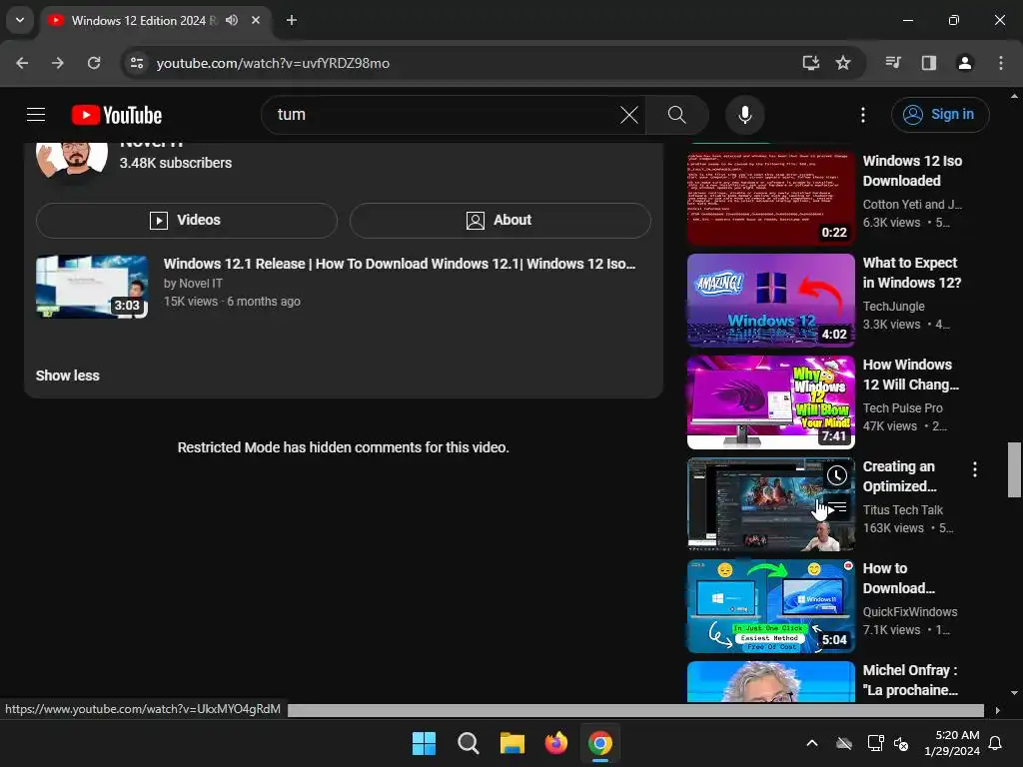Open the Windows 12.1 Release video thumbnail
Image resolution: width=1023 pixels, height=767 pixels.
coord(92,287)
